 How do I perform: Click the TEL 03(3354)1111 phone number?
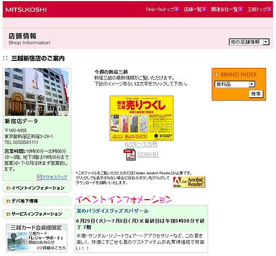[21, 142]
